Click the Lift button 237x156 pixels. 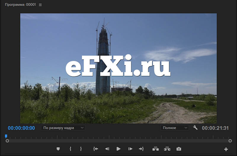click(156, 149)
